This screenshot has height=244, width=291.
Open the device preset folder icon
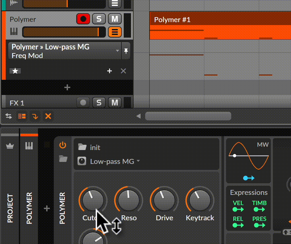pyautogui.click(x=63, y=159)
